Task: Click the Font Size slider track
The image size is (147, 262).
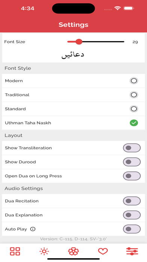Action: 96,42
